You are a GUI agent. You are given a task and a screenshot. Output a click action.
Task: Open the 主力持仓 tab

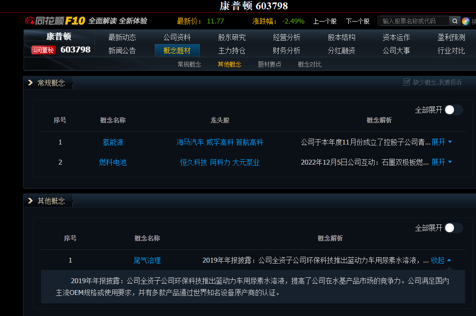click(x=232, y=50)
